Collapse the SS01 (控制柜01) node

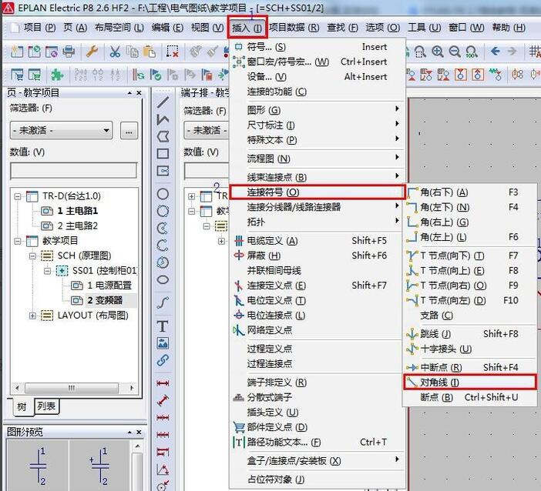pos(47,271)
